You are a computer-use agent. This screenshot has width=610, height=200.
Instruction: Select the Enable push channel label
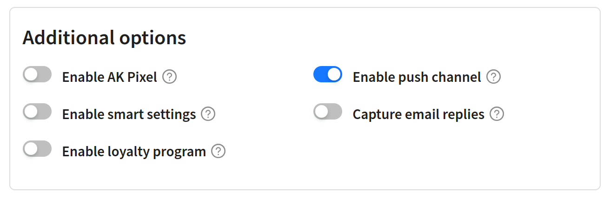click(x=417, y=77)
